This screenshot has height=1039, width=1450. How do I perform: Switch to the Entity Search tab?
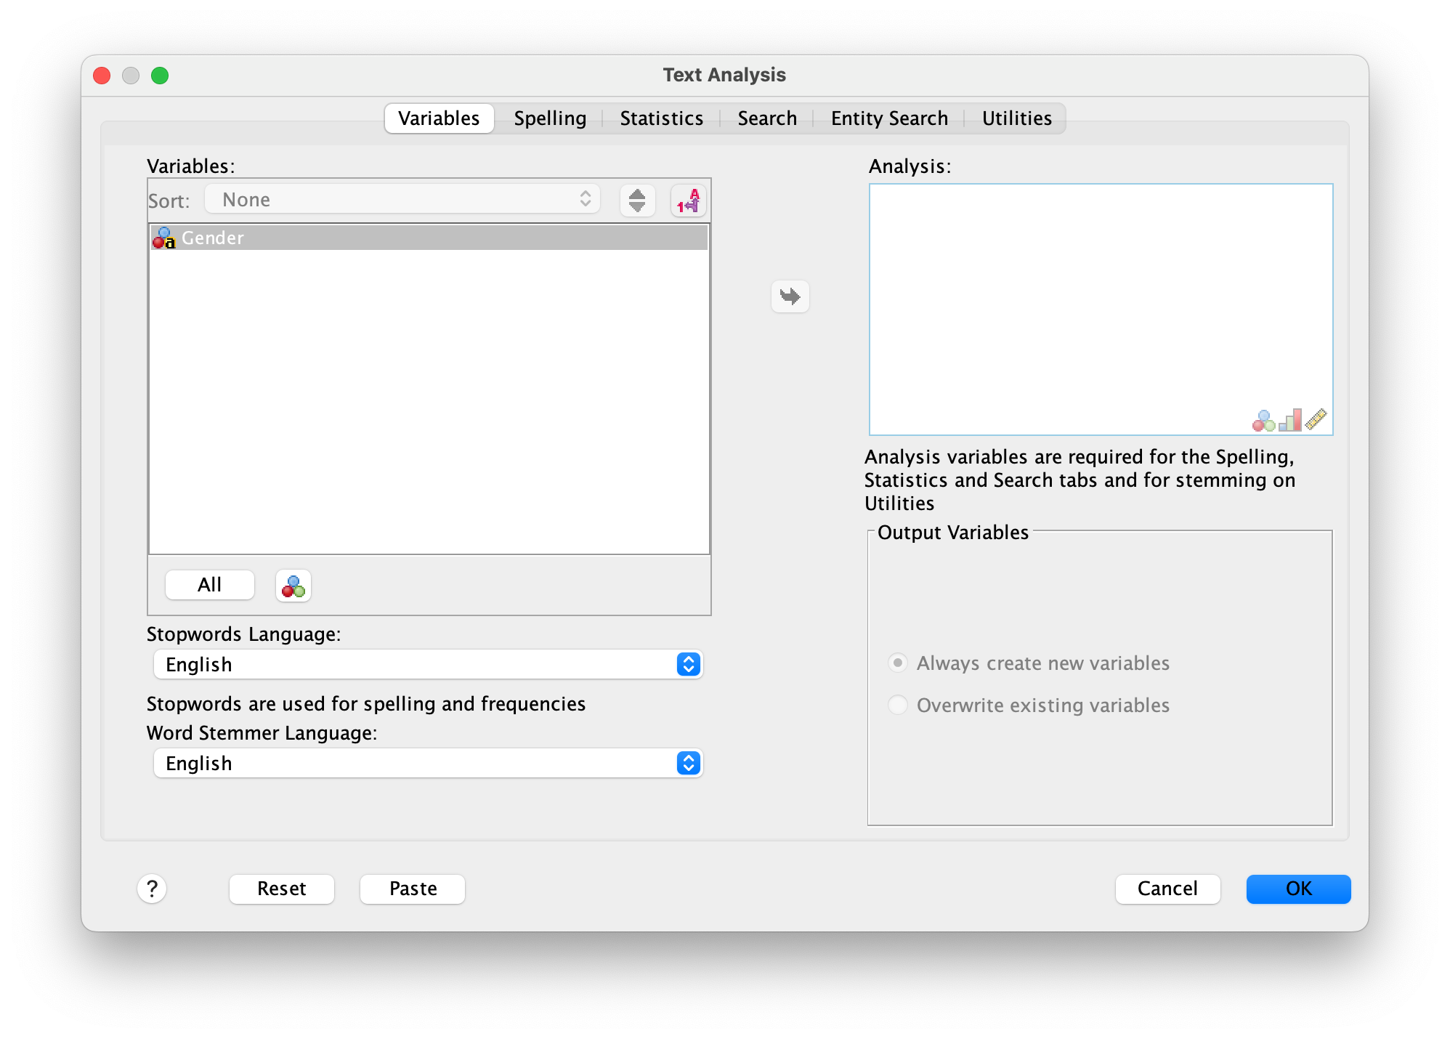(x=888, y=118)
